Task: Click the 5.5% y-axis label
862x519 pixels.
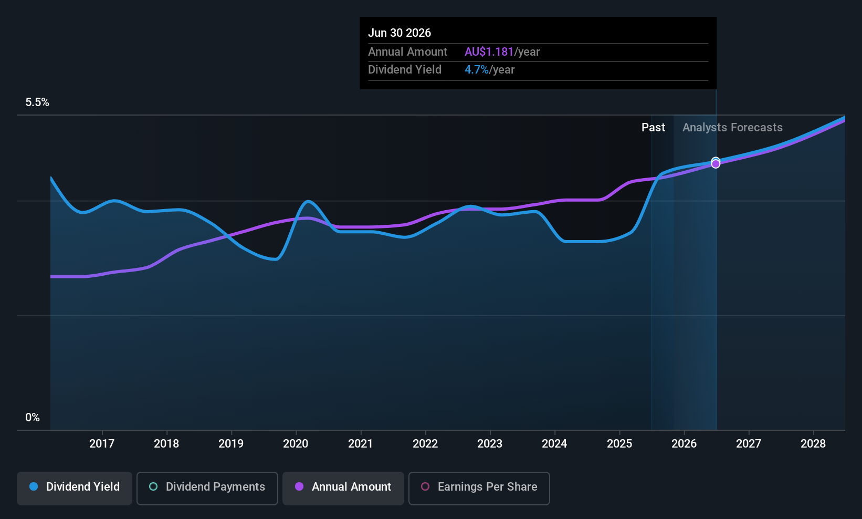Action: 37,102
